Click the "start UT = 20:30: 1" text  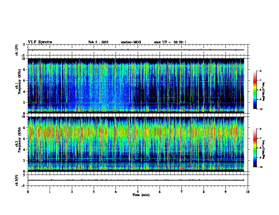tap(170, 42)
